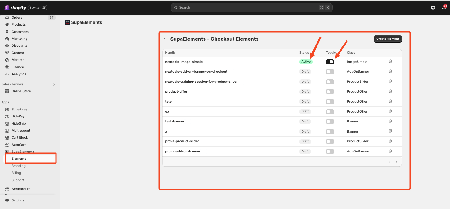
Task: Click the Shopify logo
Action: tap(15, 8)
